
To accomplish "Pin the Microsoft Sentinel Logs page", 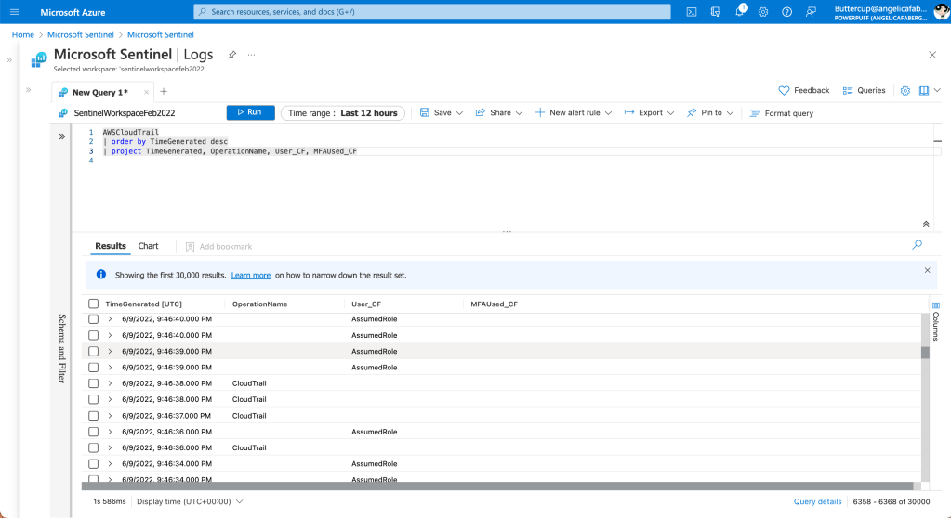I will [x=231, y=55].
